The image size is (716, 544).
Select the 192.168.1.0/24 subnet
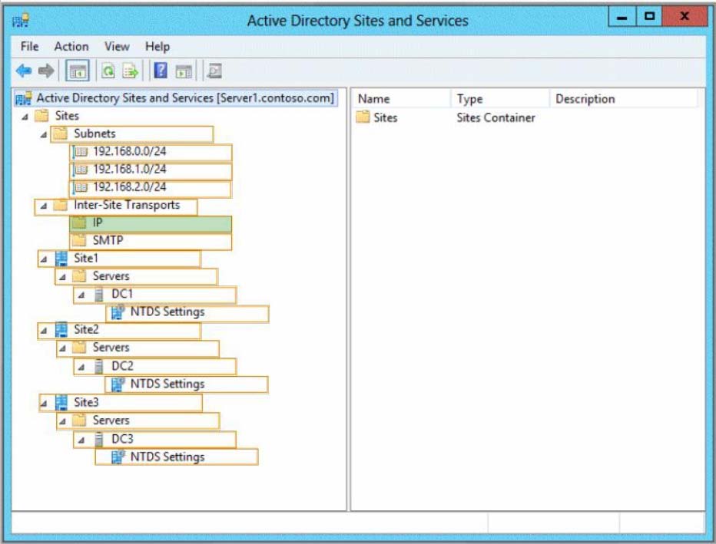click(x=129, y=170)
